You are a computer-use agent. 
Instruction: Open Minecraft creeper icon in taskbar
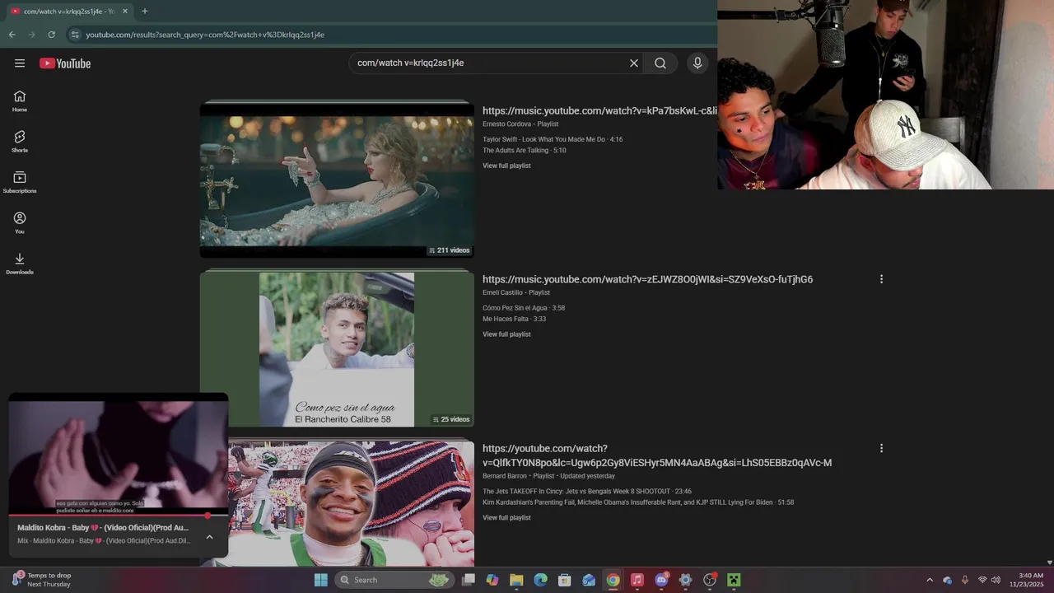click(x=734, y=580)
